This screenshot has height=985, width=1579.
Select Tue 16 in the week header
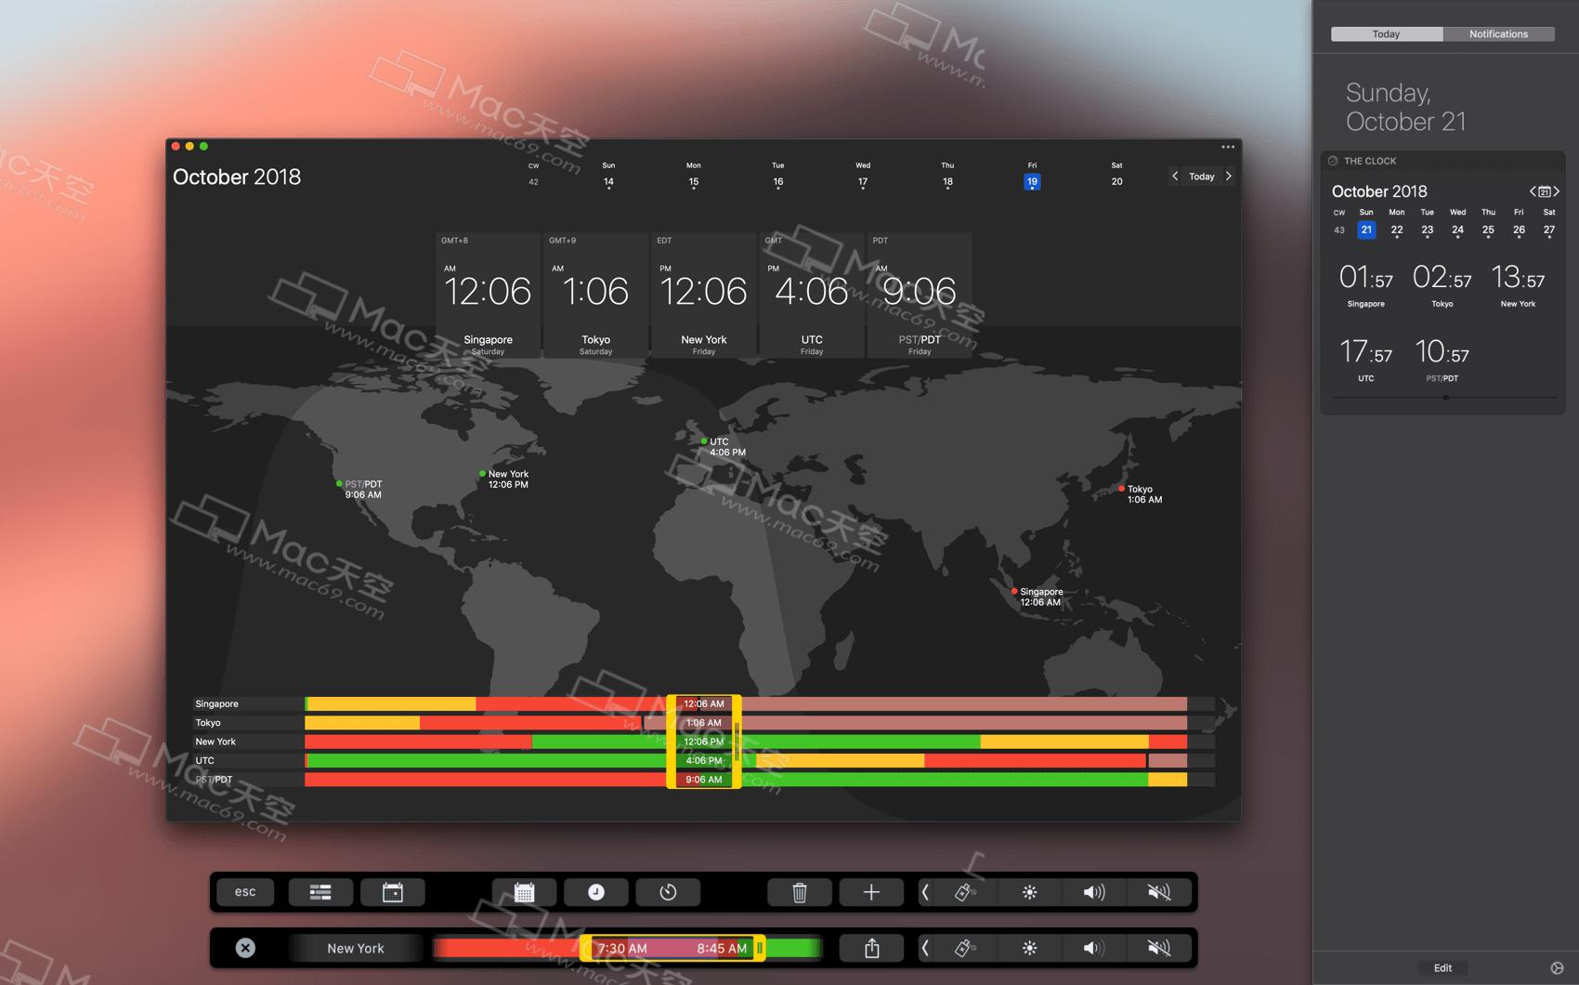pyautogui.click(x=778, y=175)
